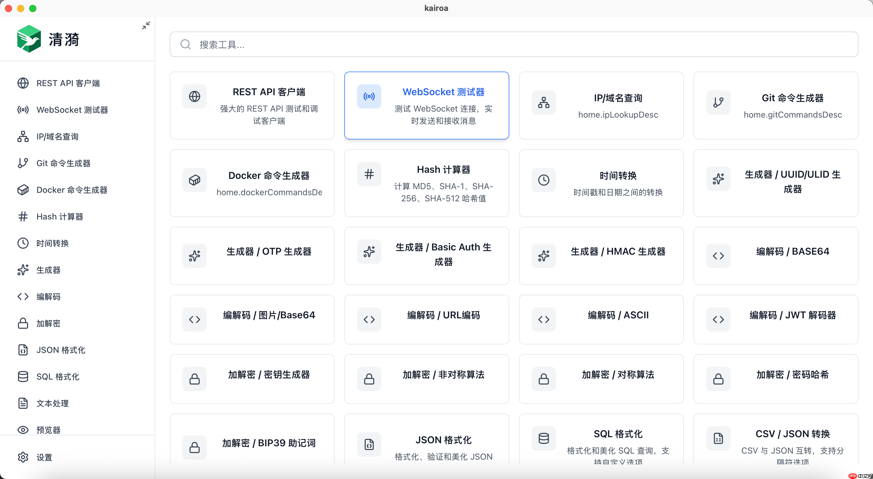Click the 设置 gear icon
The height and width of the screenshot is (479, 873).
click(x=23, y=457)
